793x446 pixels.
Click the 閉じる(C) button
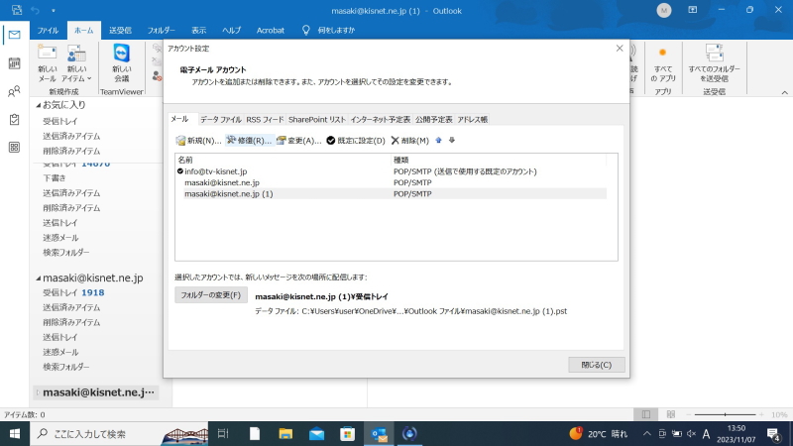click(x=597, y=365)
